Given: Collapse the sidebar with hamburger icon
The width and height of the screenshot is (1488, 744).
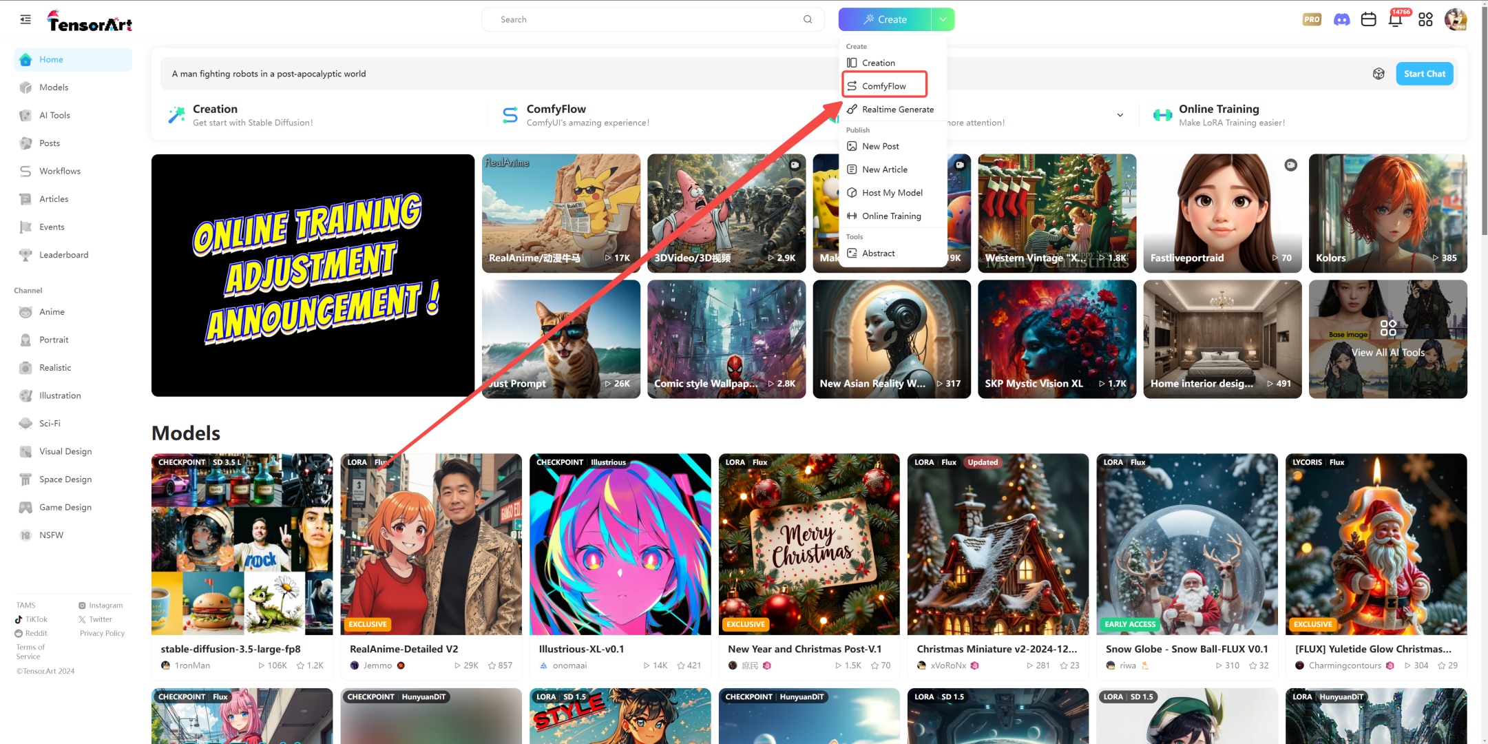Looking at the screenshot, I should [25, 19].
